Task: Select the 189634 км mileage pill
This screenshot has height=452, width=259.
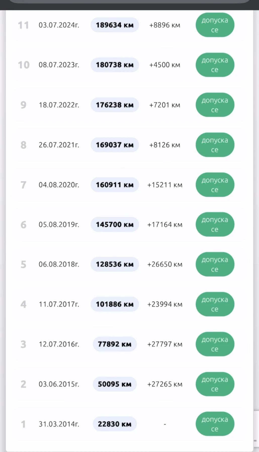Action: point(115,25)
